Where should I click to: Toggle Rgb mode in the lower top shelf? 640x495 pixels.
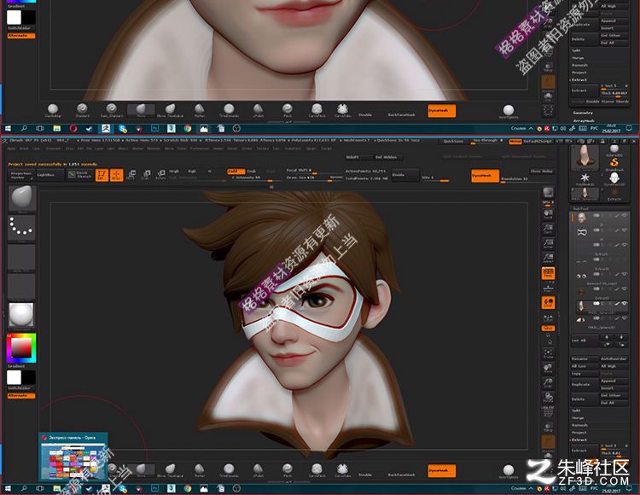pos(192,172)
